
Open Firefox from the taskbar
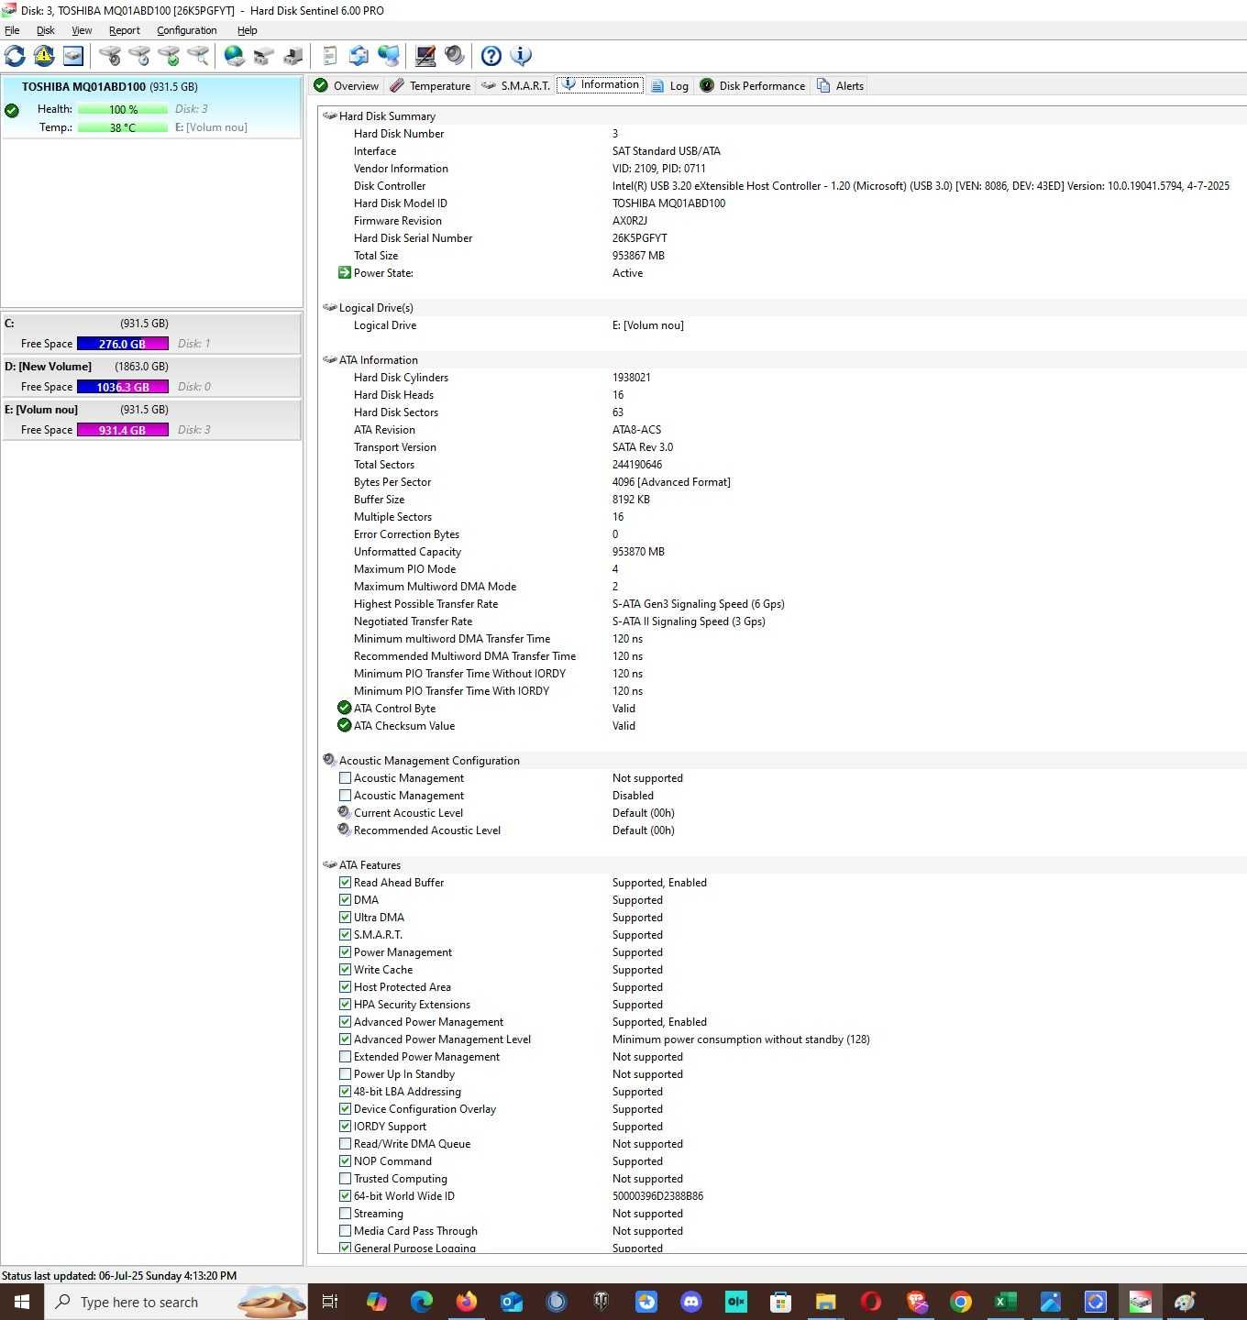[467, 1302]
